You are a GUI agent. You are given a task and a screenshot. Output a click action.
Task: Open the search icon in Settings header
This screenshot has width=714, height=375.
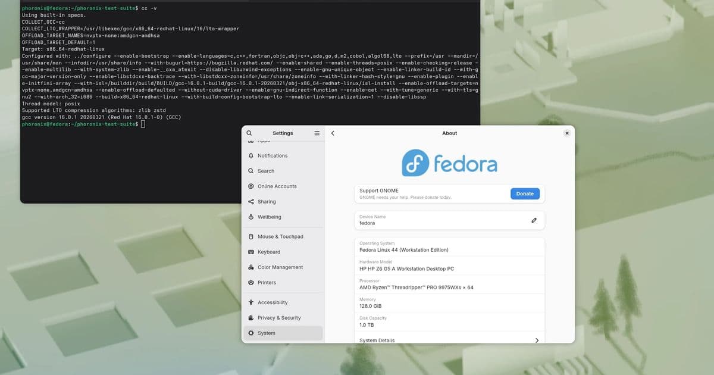click(x=249, y=133)
